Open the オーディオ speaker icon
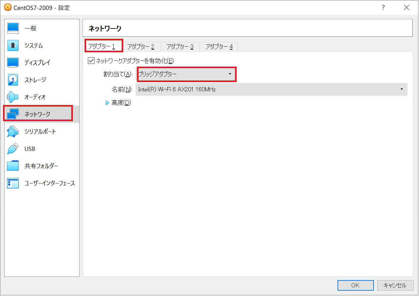419x296 pixels. [13, 97]
